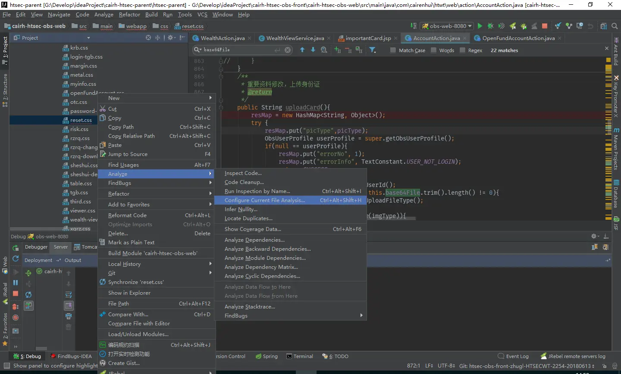Switch to the WealthViewService.java tab
621x374 pixels.
pyautogui.click(x=295, y=38)
